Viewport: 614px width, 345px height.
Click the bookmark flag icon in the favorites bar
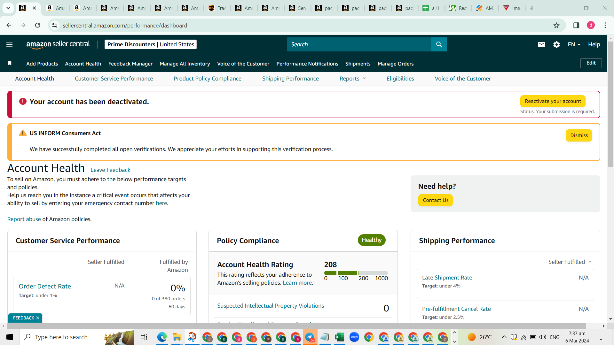click(10, 63)
